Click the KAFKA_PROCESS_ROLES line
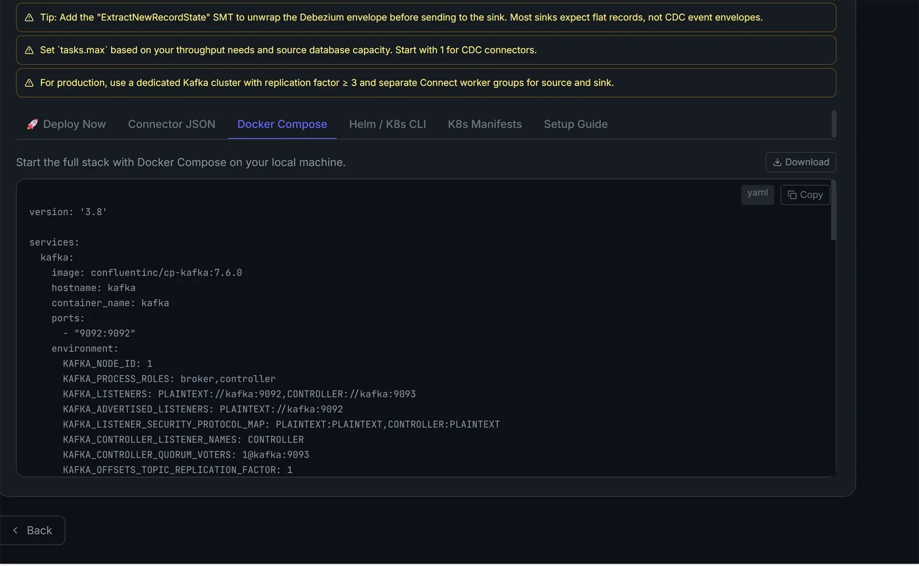The width and height of the screenshot is (919, 566). (169, 379)
